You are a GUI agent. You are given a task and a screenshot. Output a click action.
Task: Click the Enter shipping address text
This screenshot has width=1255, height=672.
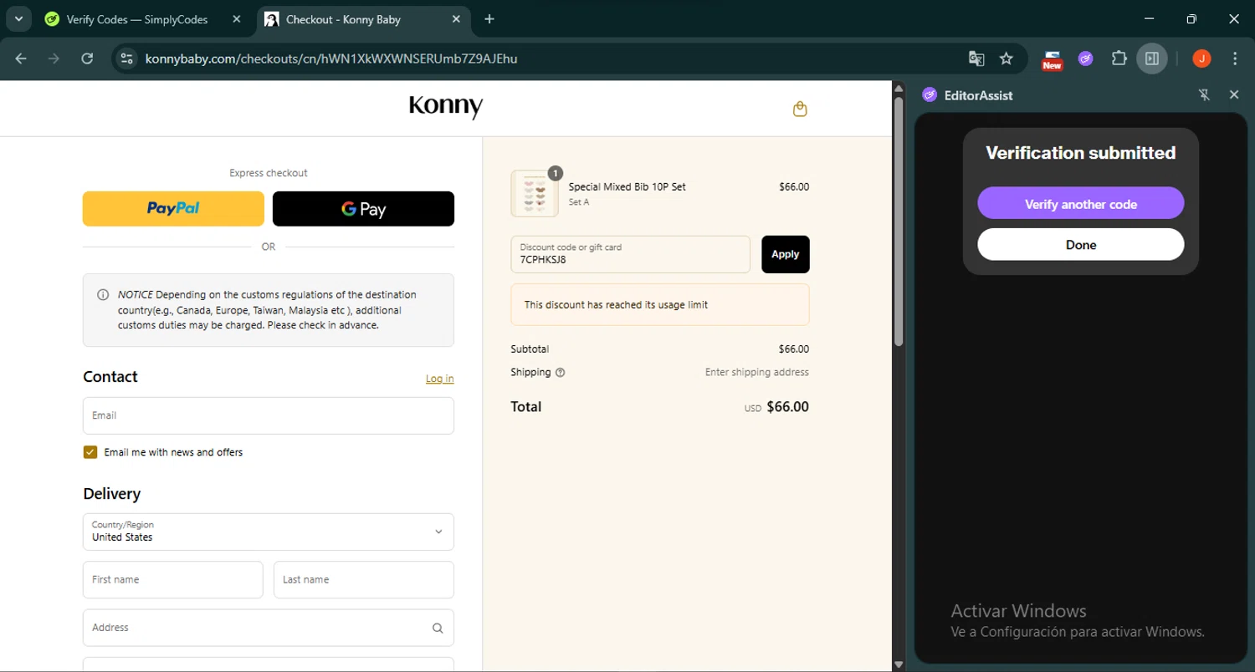tap(757, 373)
